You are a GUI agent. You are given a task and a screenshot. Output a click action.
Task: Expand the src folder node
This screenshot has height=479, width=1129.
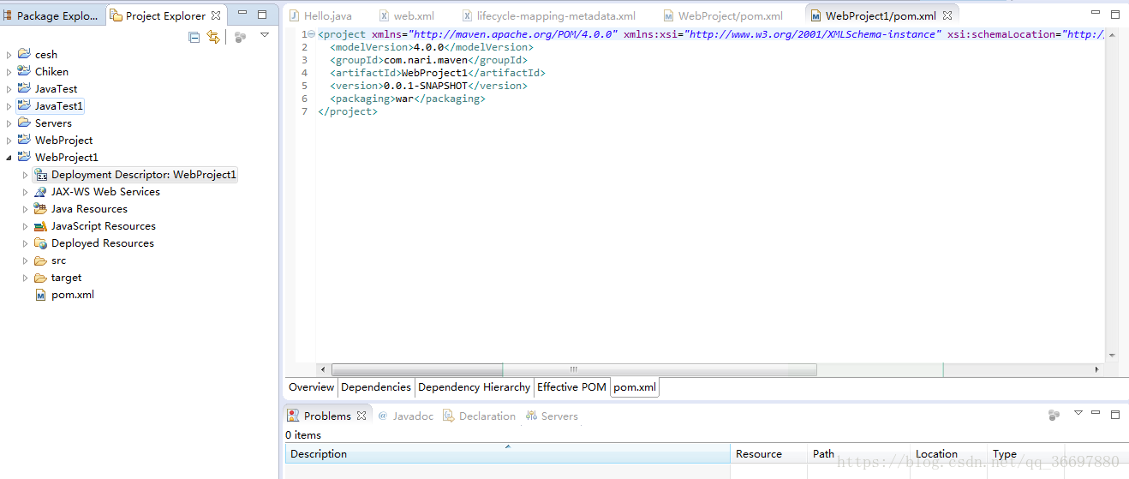point(26,260)
